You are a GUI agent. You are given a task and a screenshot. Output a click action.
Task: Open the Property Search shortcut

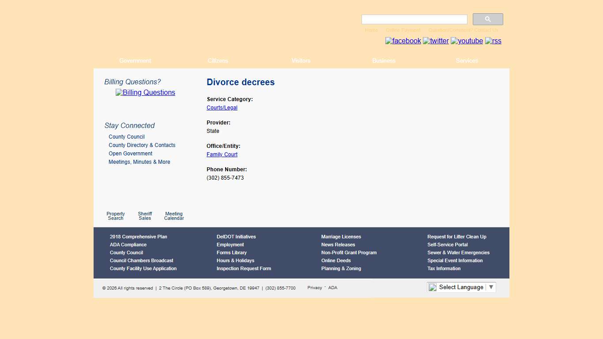click(115, 216)
